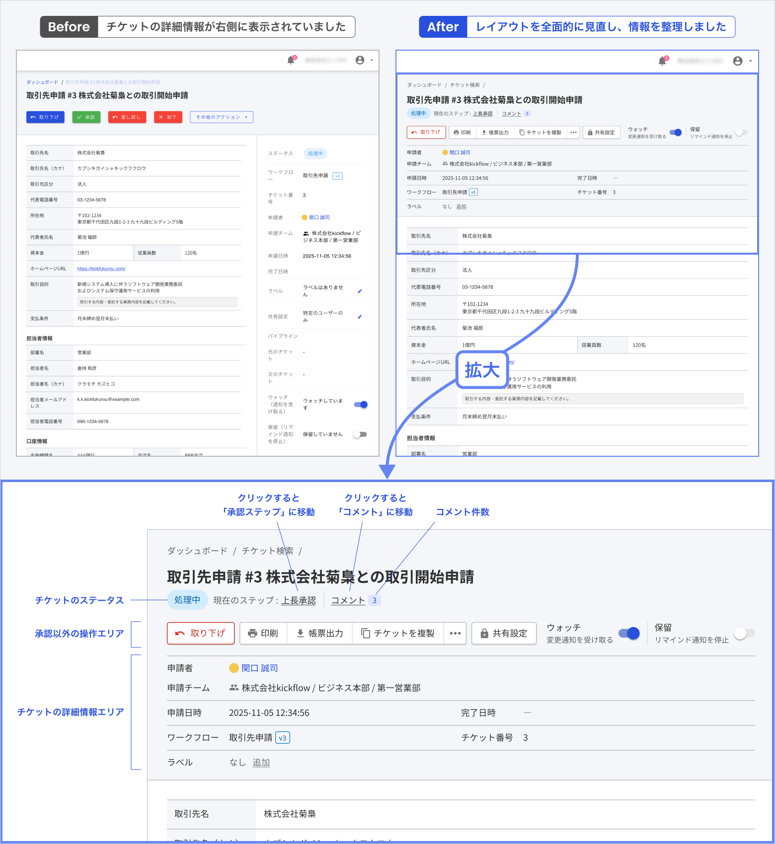Toggle the ウォッチ switch in the After panel
The image size is (775, 844).
tap(676, 133)
